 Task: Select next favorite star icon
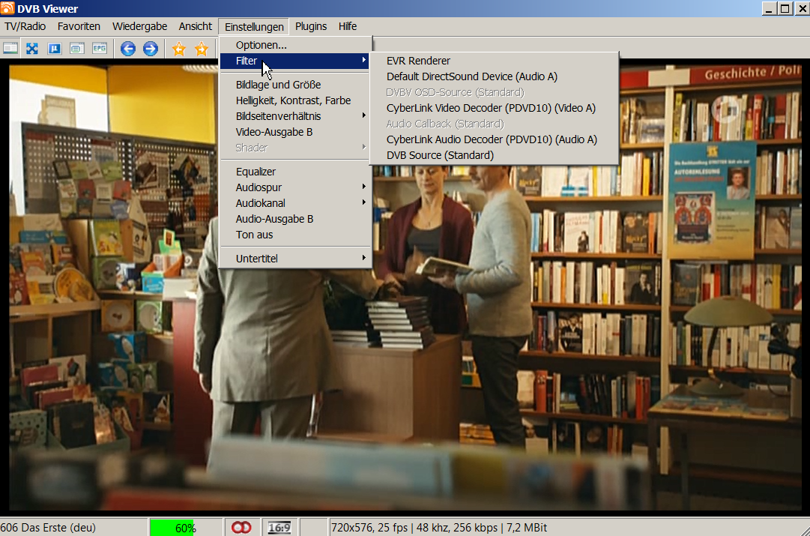click(x=202, y=49)
